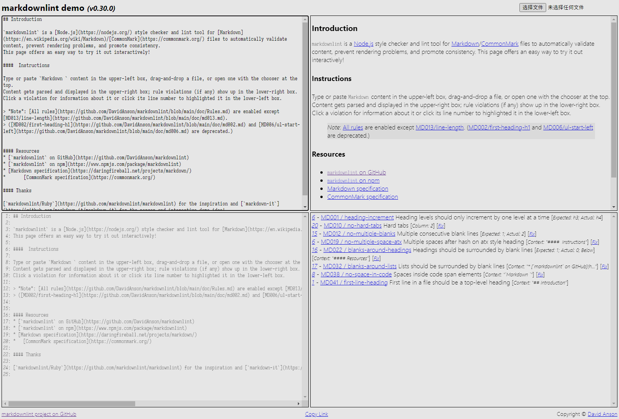Click violations pane scroll down arrow

click(x=614, y=403)
